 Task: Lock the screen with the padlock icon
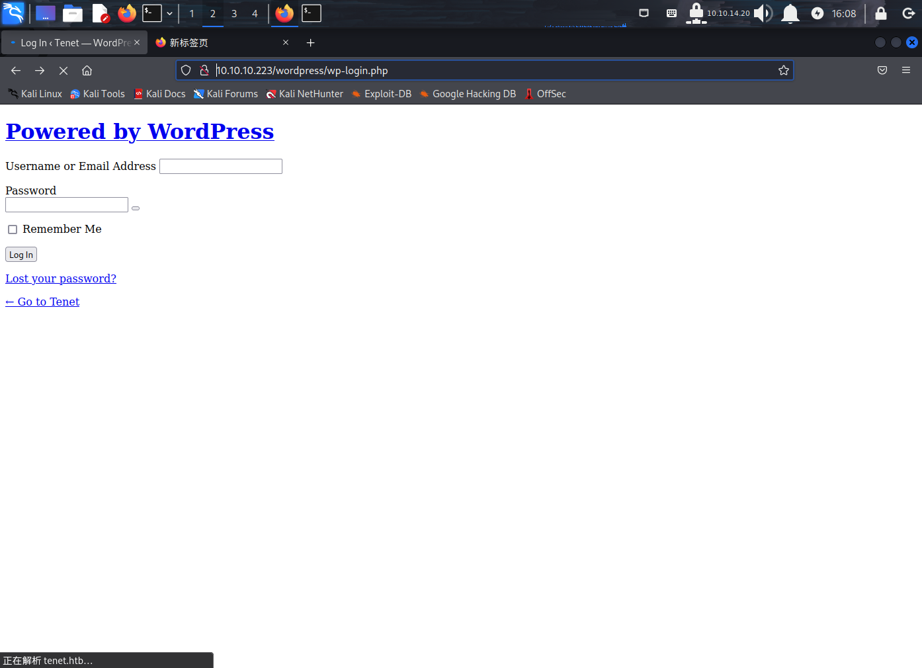tap(881, 13)
